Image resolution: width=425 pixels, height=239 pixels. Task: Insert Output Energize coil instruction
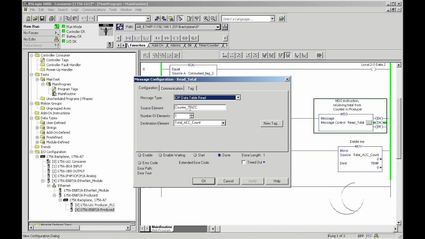[176, 38]
